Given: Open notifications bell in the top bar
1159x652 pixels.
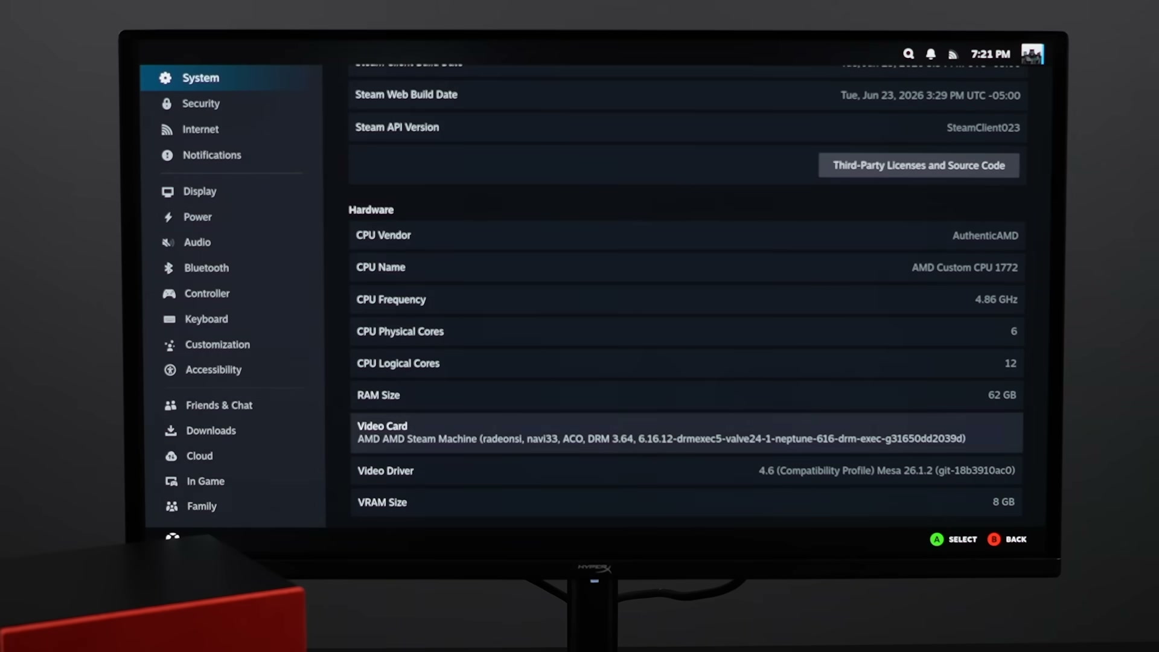Looking at the screenshot, I should tap(931, 54).
